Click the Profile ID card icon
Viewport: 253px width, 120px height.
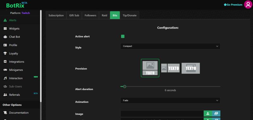click(5, 45)
